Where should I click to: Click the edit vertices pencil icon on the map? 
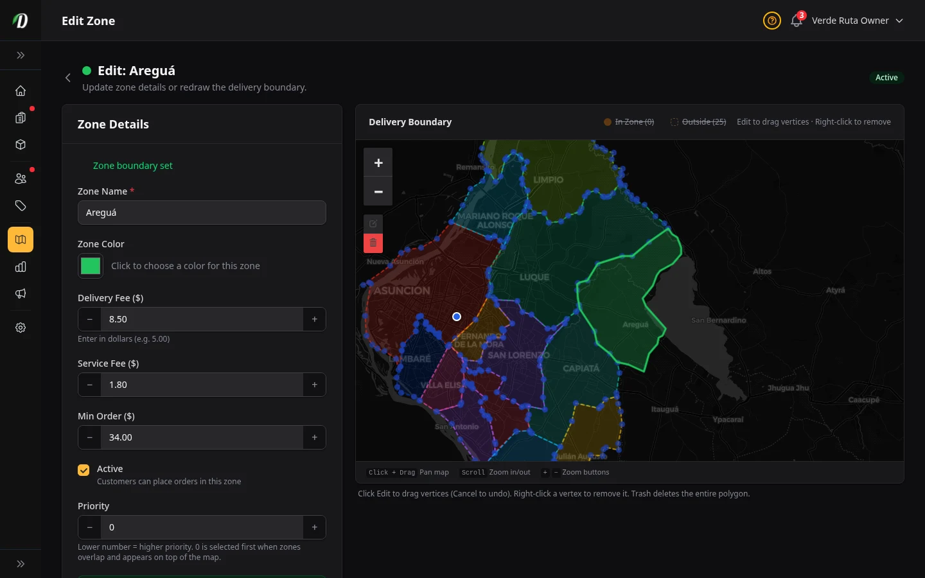(x=373, y=223)
